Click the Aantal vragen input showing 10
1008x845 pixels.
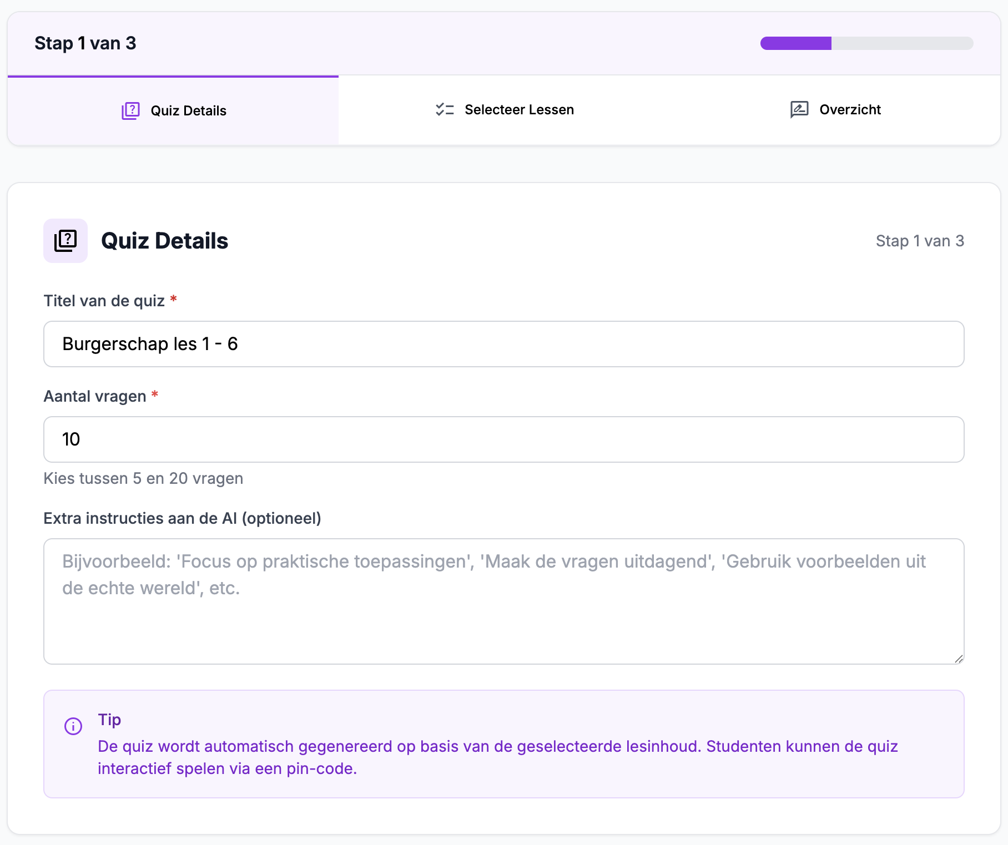click(503, 439)
